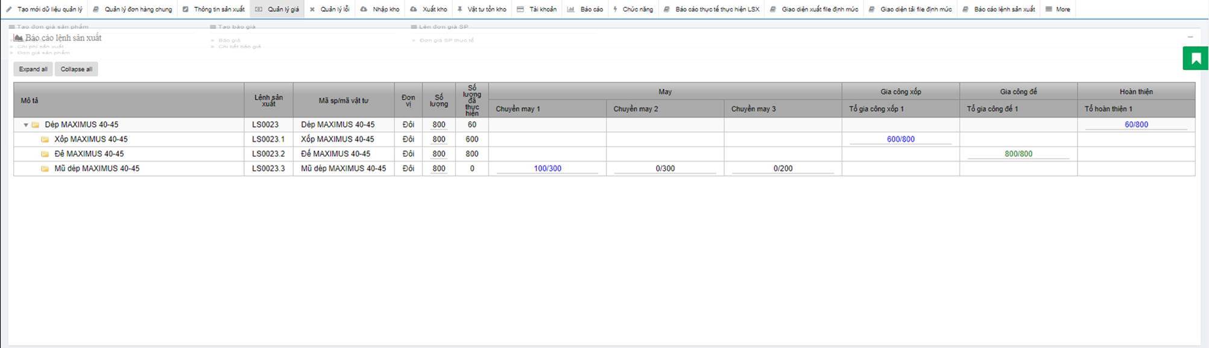Open the Quản lý giá menu tab
The width and height of the screenshot is (1209, 348).
coord(277,10)
